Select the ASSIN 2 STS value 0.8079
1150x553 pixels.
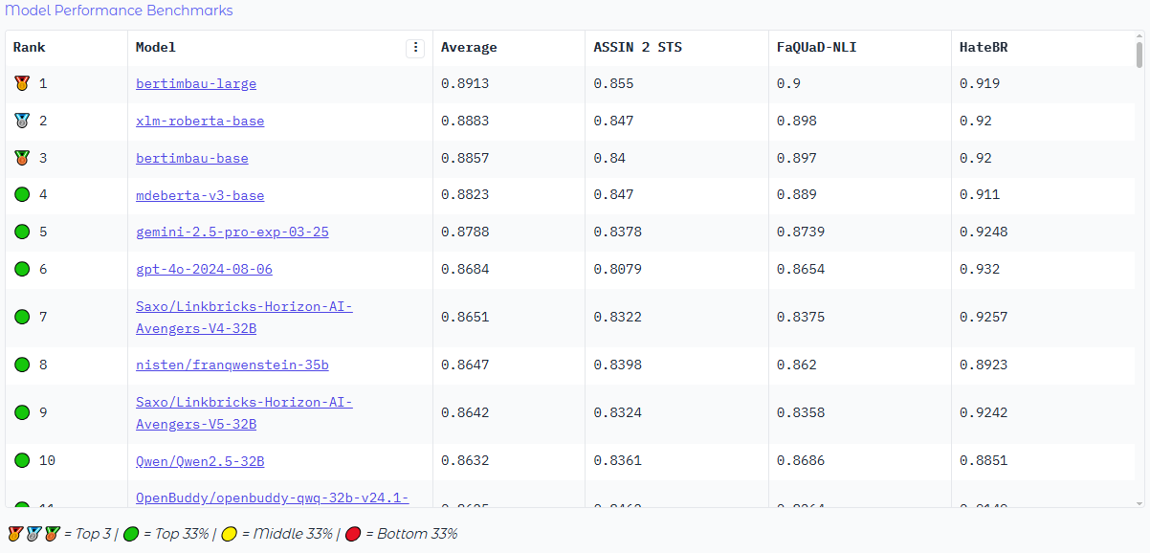[618, 269]
